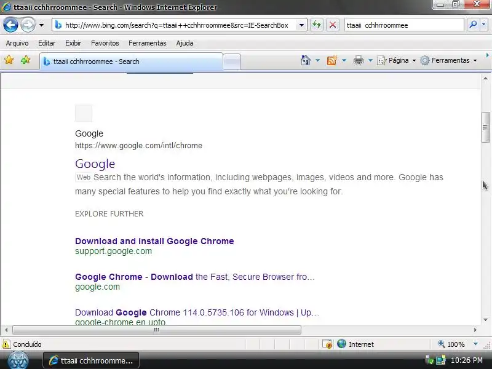
Task: Open the Ferramentas gear toolbar menu
Action: coord(449,60)
